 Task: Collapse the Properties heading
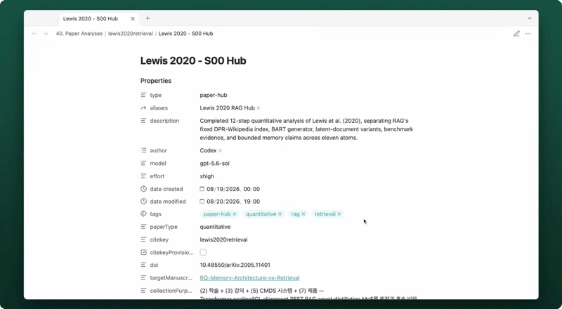pos(156,81)
